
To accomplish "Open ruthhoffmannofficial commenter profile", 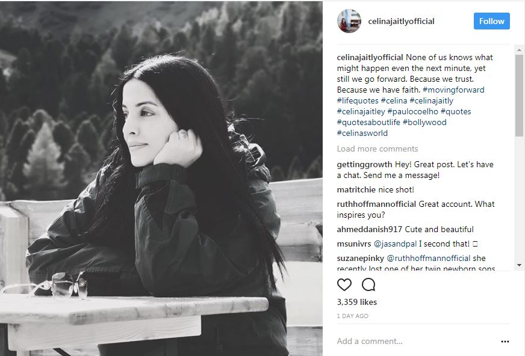I will click(376, 204).
